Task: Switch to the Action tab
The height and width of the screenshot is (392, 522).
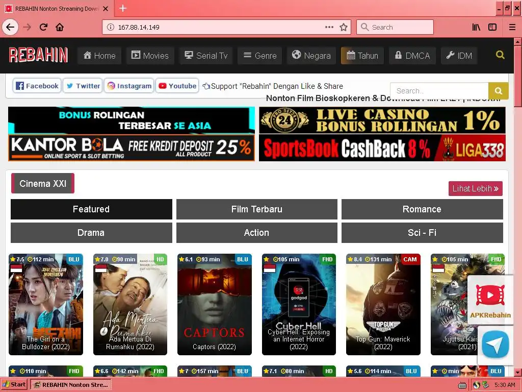Action: [x=257, y=233]
